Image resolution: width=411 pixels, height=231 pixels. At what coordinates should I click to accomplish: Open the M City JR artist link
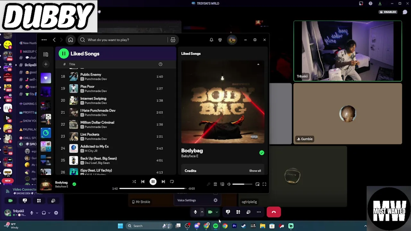[91, 151]
